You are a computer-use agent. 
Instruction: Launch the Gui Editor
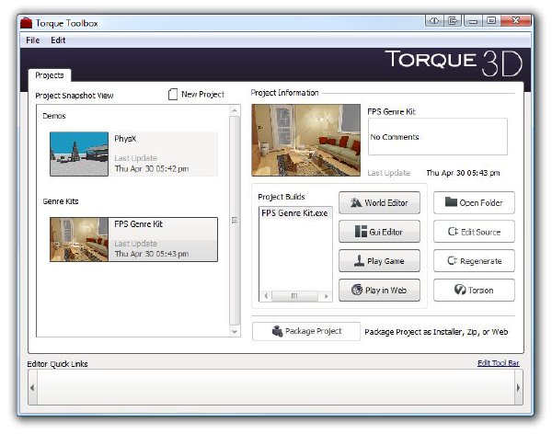[x=379, y=232]
